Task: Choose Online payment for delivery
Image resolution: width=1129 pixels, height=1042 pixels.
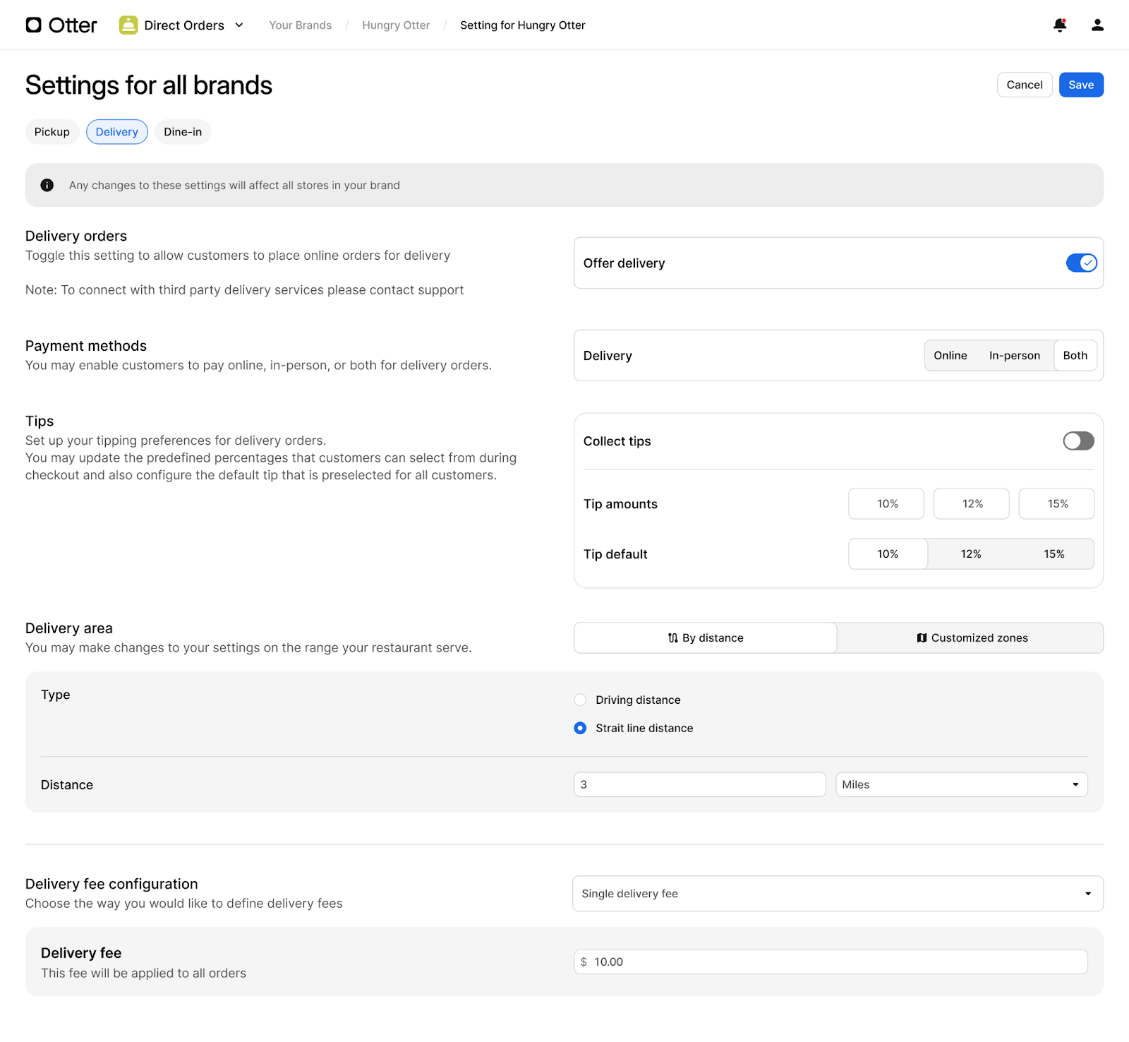Action: click(x=950, y=356)
